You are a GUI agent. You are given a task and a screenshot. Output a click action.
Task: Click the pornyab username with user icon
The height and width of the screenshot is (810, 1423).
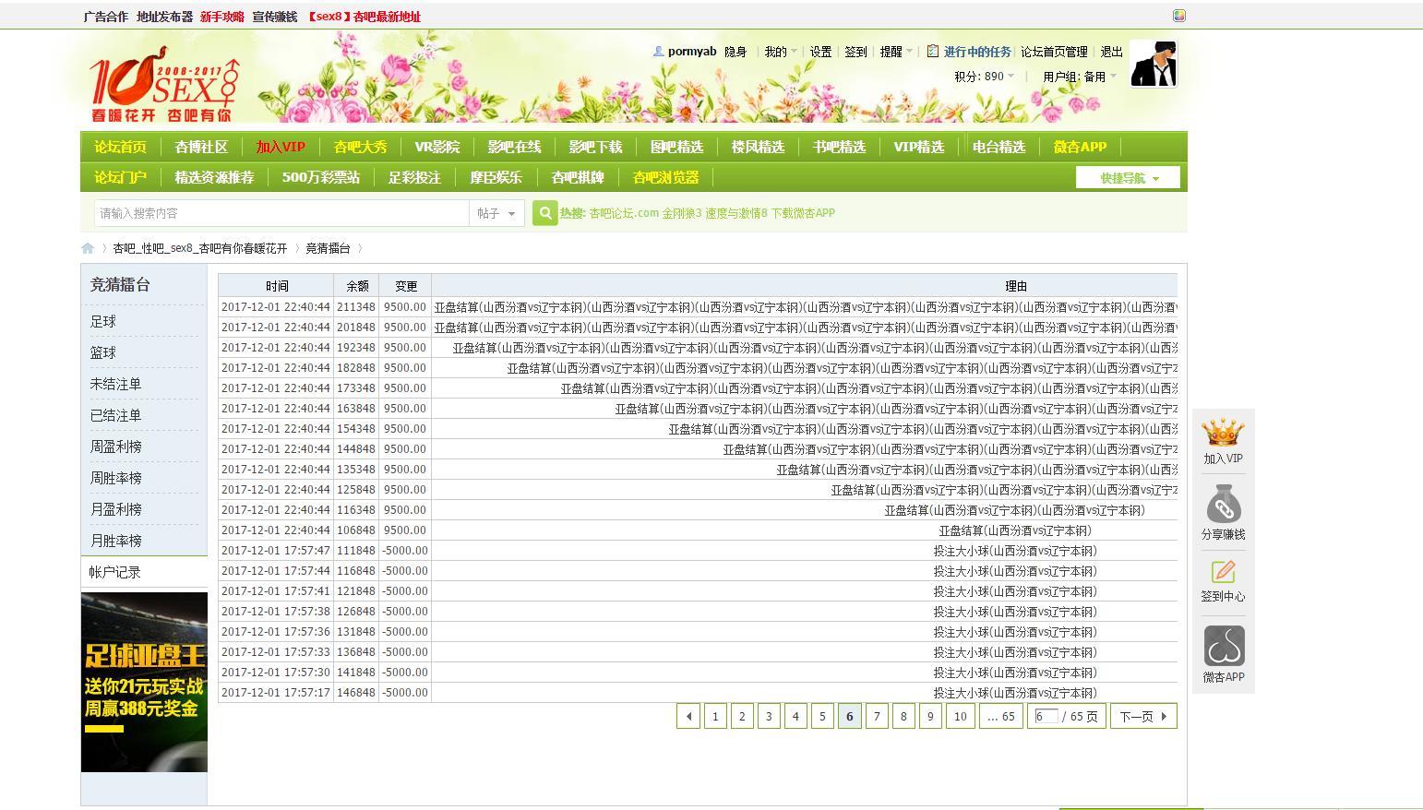(x=685, y=52)
